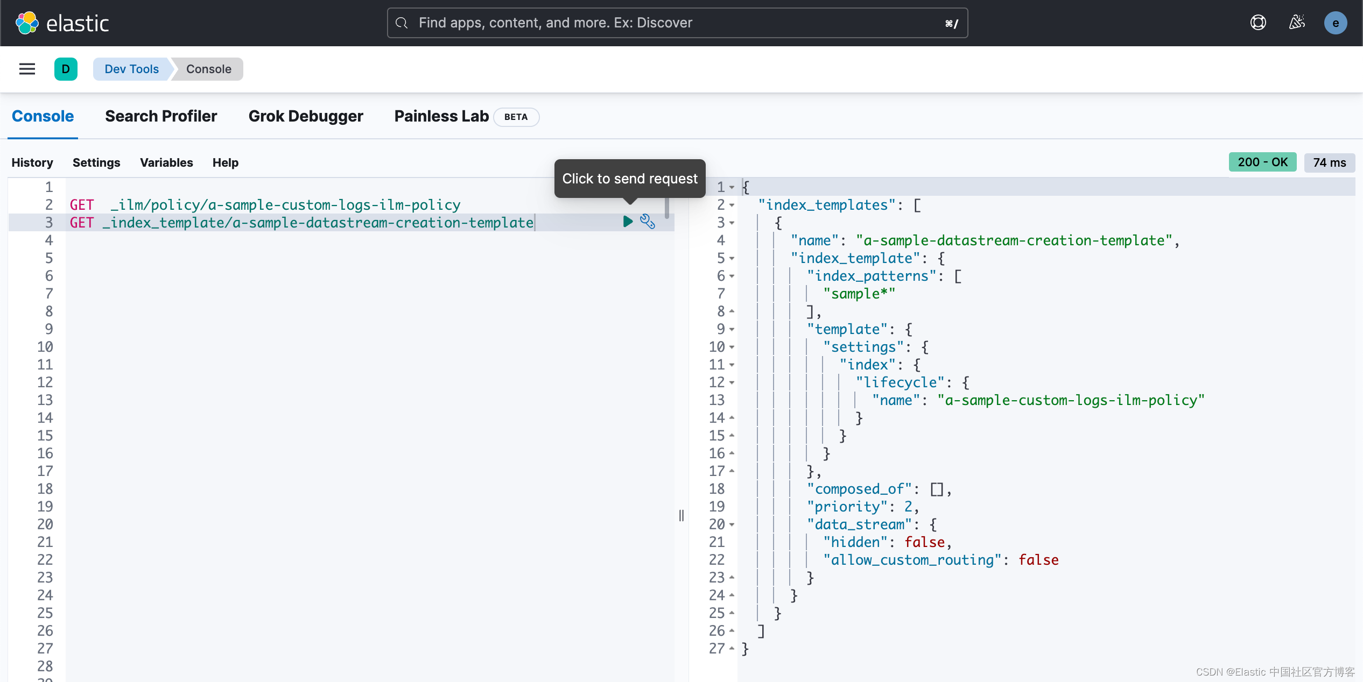Switch to the Grok Debugger tab

(x=306, y=116)
